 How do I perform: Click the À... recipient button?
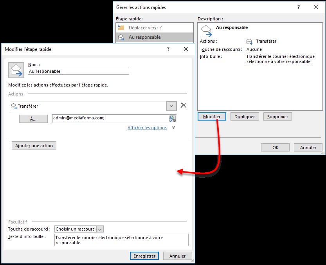pos(34,119)
